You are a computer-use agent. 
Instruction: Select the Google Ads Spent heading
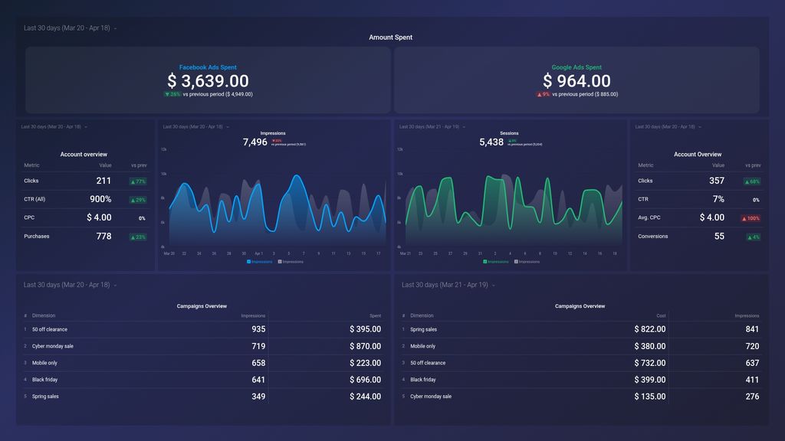[576, 67]
